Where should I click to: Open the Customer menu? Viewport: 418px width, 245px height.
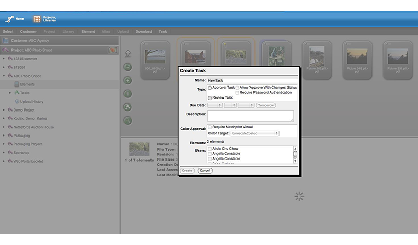pyautogui.click(x=28, y=31)
